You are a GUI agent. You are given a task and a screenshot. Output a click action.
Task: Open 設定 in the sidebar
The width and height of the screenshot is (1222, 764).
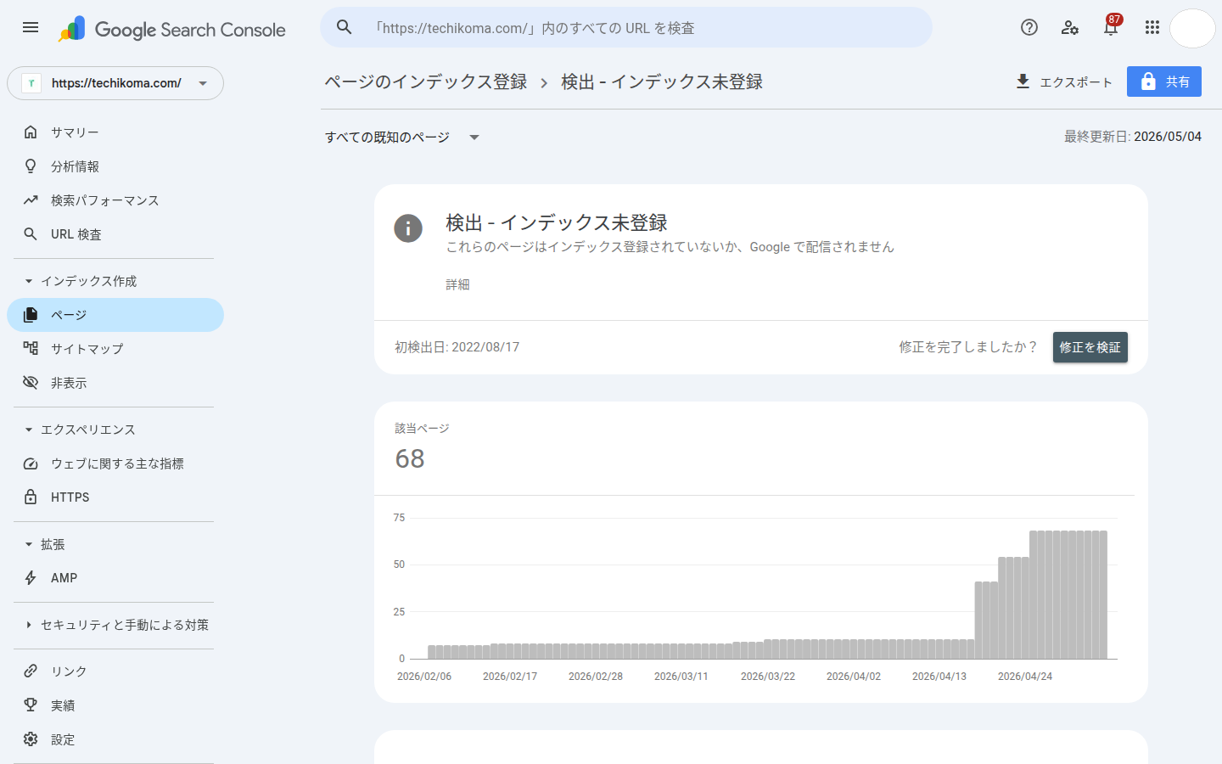point(115,739)
